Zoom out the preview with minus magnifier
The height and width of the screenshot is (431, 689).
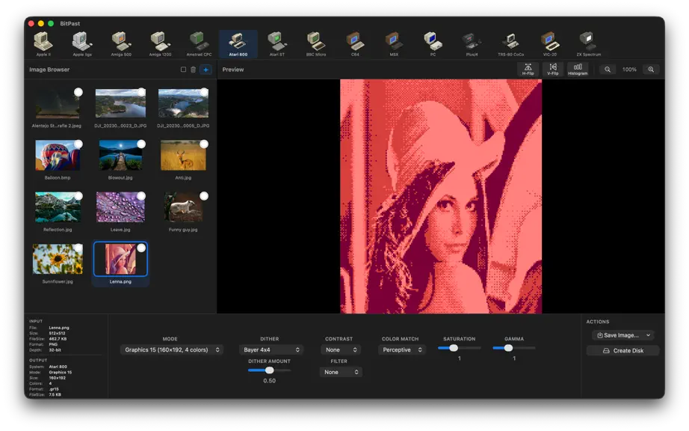click(608, 70)
